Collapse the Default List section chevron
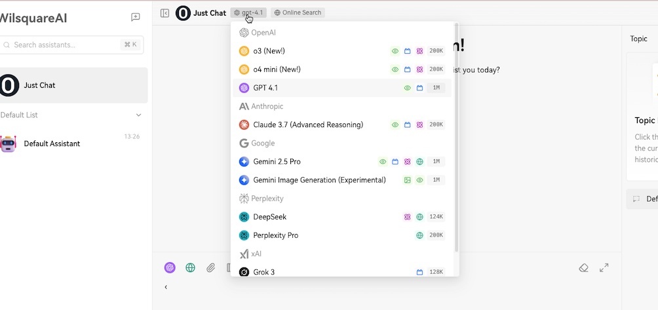Viewport: 658px width, 310px height. tap(138, 115)
